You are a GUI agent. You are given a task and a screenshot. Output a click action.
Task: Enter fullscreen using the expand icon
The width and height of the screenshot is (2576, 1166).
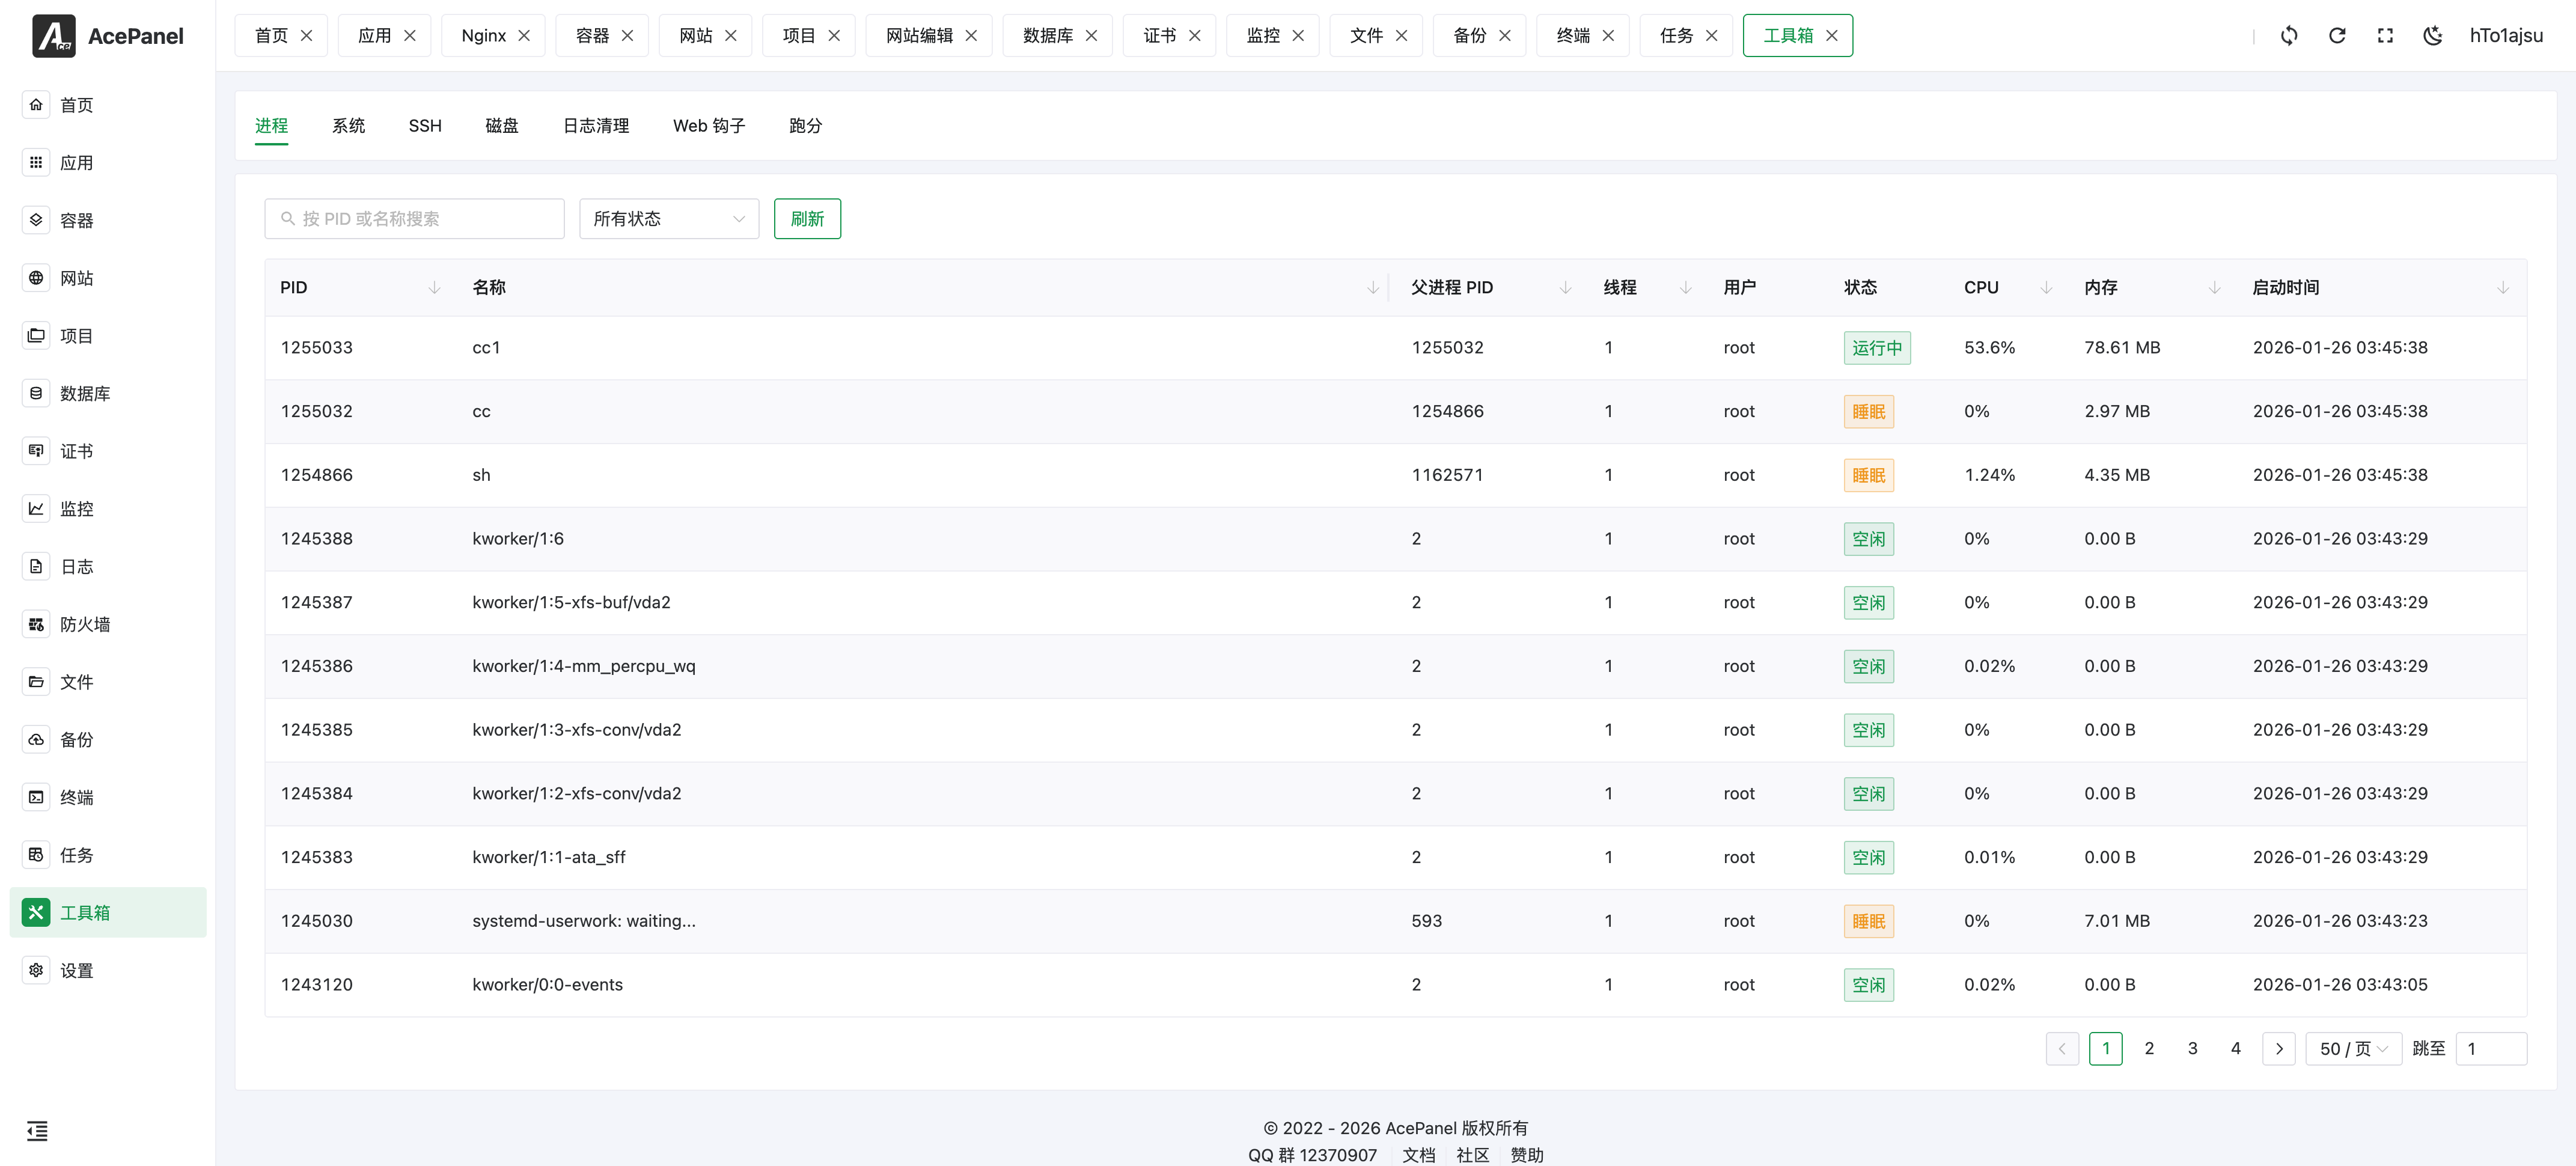click(2385, 35)
